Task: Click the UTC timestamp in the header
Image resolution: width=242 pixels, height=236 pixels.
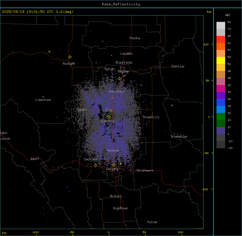Action: [x=38, y=12]
